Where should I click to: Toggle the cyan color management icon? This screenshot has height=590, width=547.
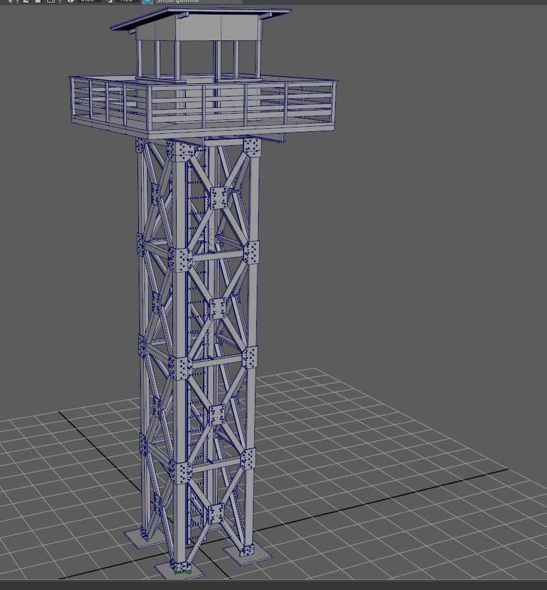point(148,1)
